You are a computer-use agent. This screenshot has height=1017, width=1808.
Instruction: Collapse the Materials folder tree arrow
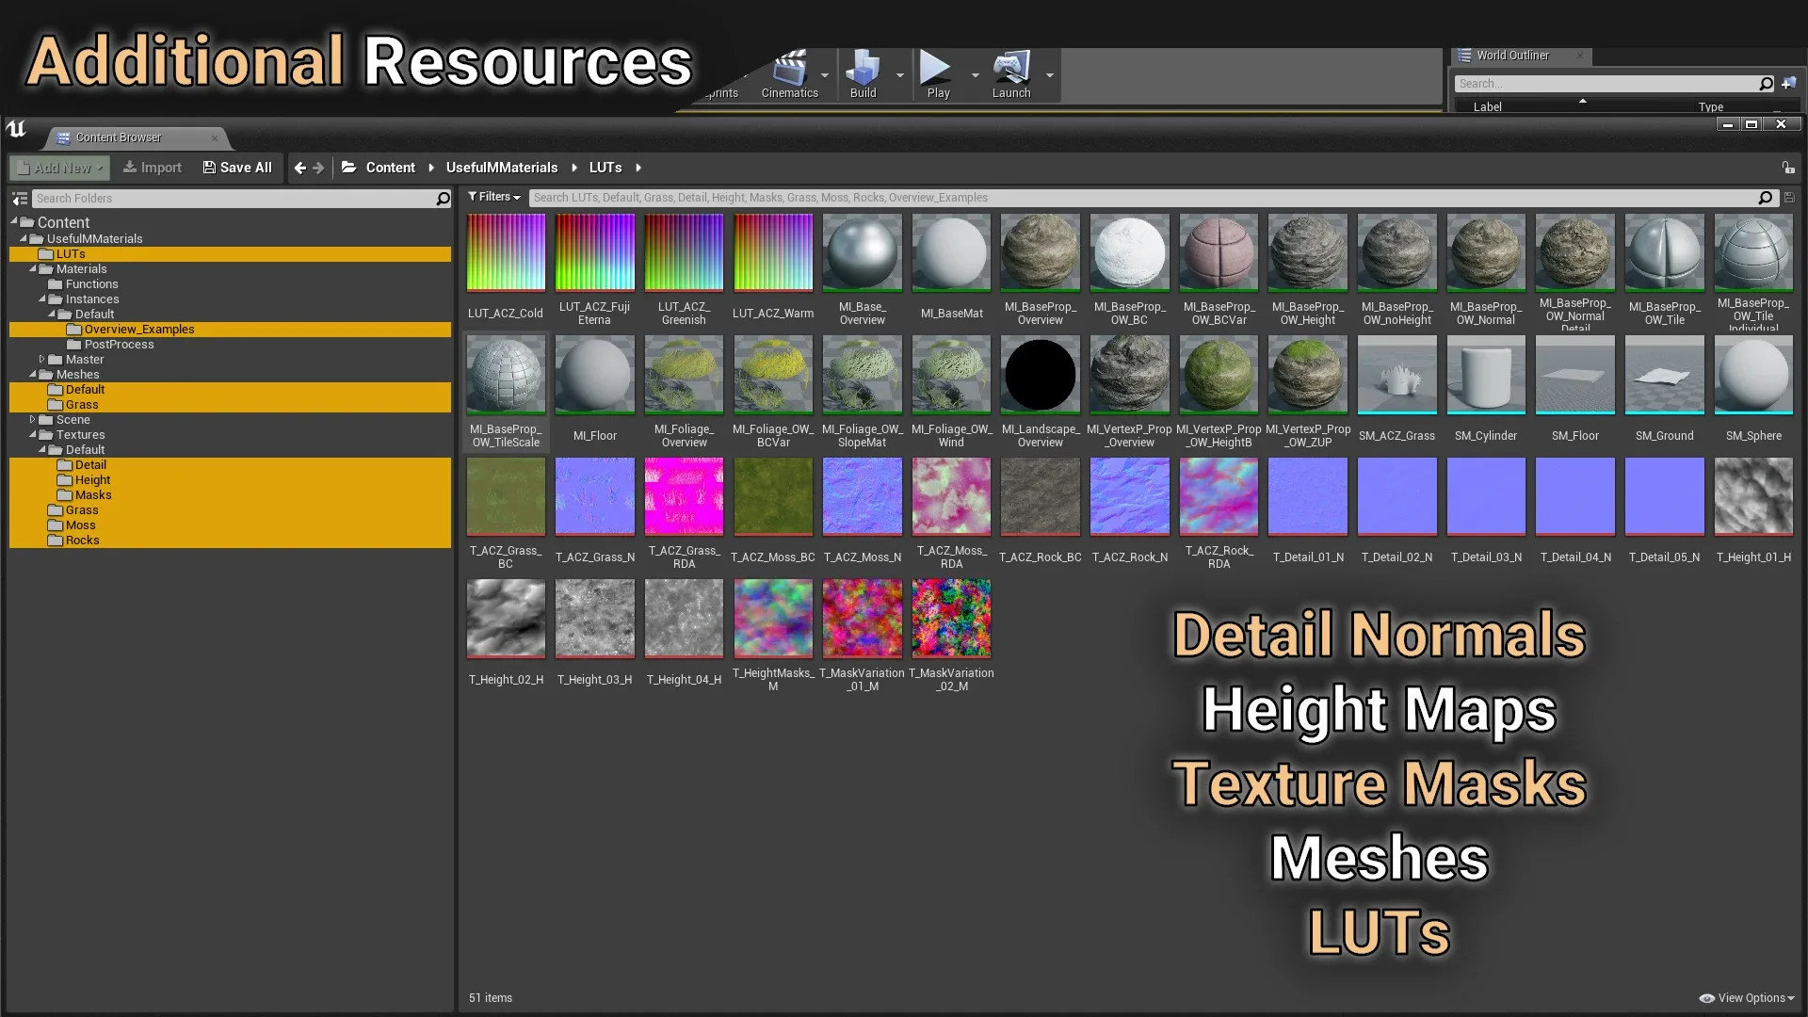click(x=33, y=269)
